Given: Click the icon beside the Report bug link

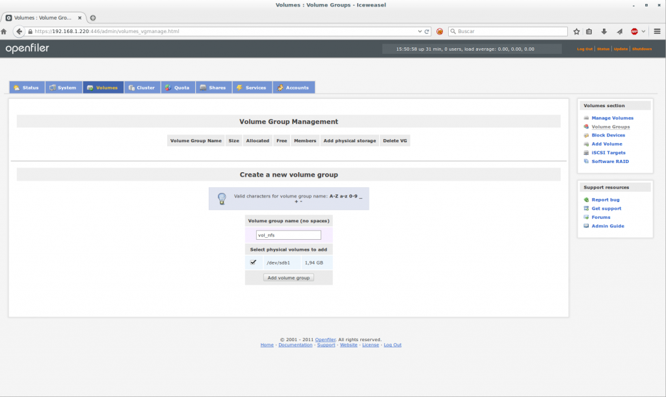Looking at the screenshot, I should (586, 200).
